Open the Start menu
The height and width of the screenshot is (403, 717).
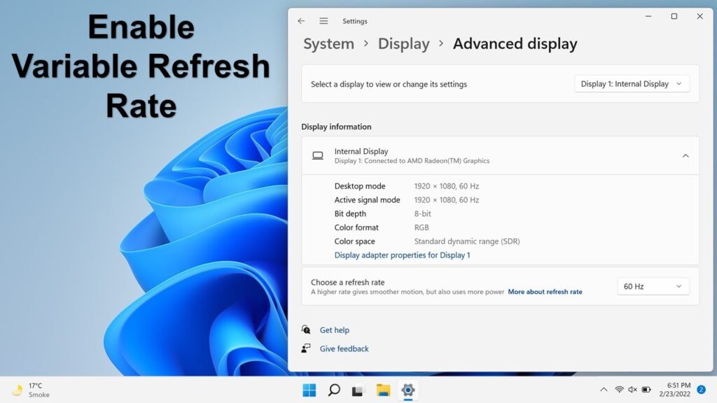click(x=309, y=390)
